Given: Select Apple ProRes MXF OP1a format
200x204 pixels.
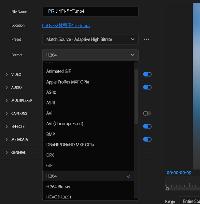Looking at the screenshot, I should pyautogui.click(x=67, y=82).
